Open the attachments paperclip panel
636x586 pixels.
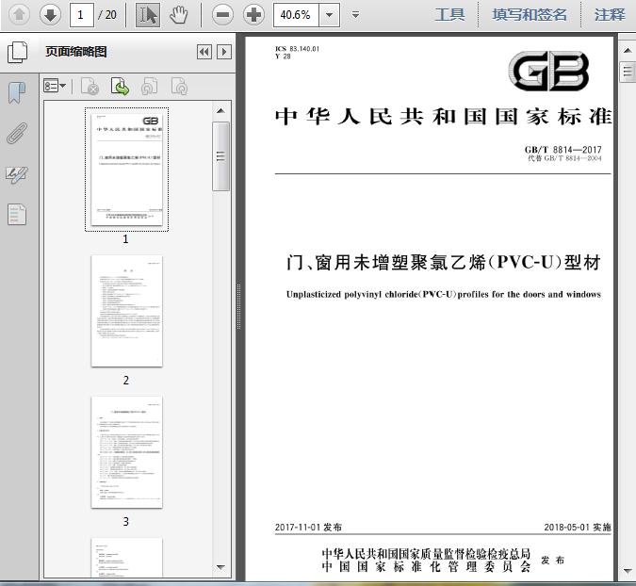coord(17,134)
